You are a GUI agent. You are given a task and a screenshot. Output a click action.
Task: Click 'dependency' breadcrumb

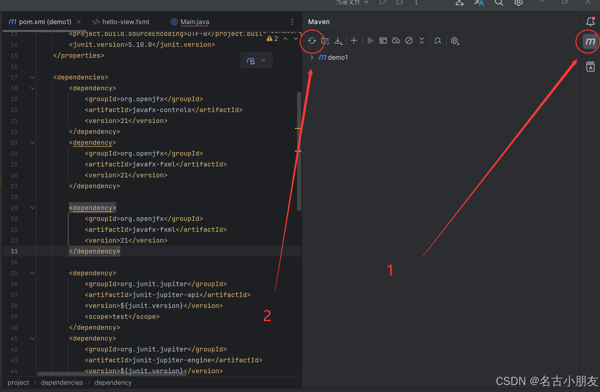[x=113, y=382]
